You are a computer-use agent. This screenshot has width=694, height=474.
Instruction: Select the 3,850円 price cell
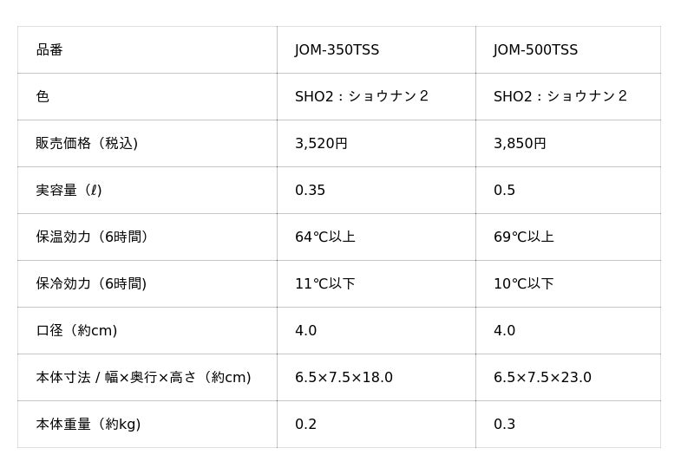(x=520, y=144)
